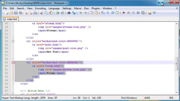Print the document with printer icon

click(x=35, y=13)
